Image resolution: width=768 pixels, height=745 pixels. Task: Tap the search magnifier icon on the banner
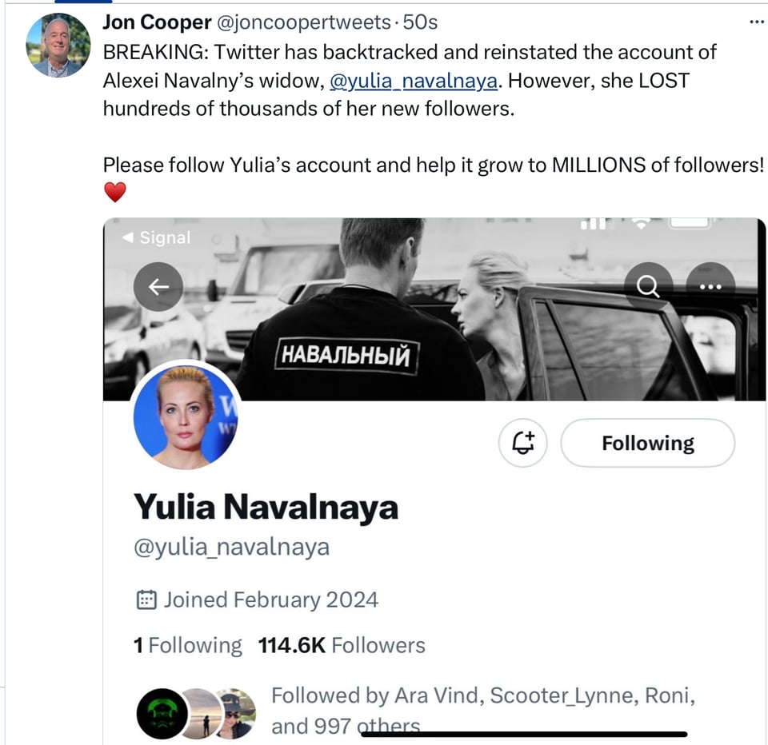(648, 287)
